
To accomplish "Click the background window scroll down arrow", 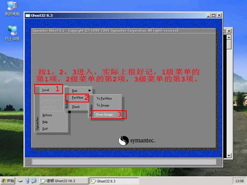I will [x=229, y=156].
